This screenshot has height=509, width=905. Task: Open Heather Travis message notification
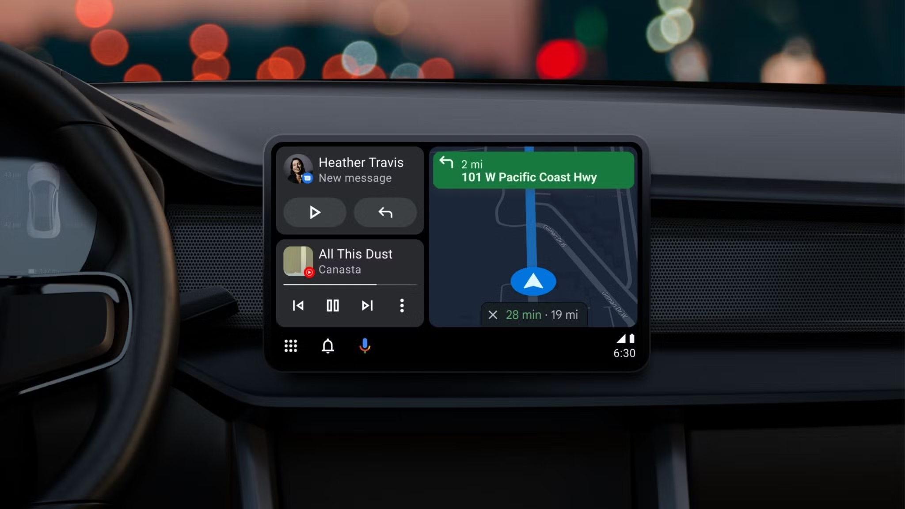tap(350, 170)
